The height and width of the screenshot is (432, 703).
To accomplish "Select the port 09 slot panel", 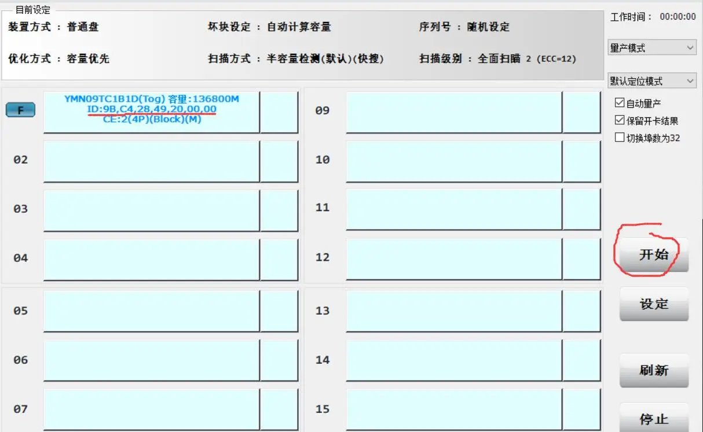I will point(453,112).
